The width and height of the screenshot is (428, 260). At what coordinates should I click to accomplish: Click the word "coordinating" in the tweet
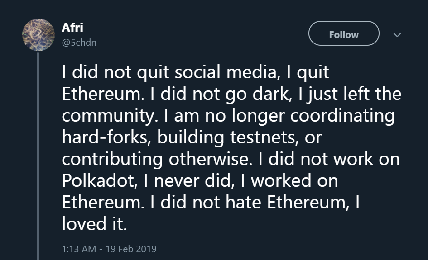pyautogui.click(x=342, y=116)
